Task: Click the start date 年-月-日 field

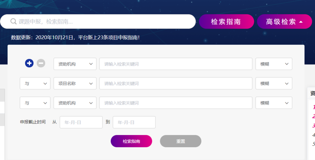Action: (x=81, y=122)
